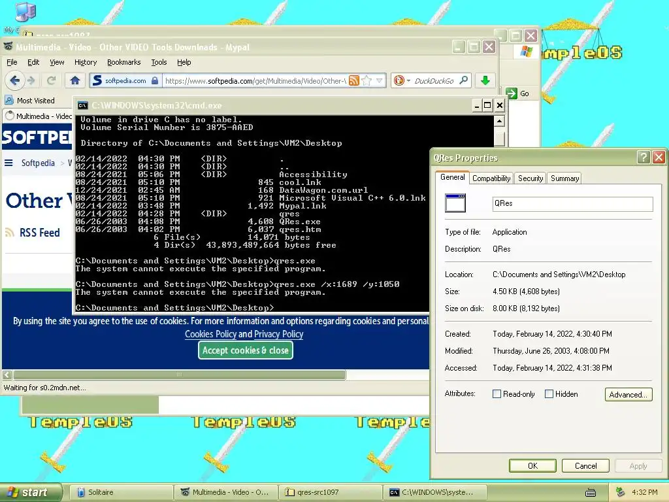Click the Mypal URL address field
Viewport: 669px width, 502px height.
[x=255, y=80]
